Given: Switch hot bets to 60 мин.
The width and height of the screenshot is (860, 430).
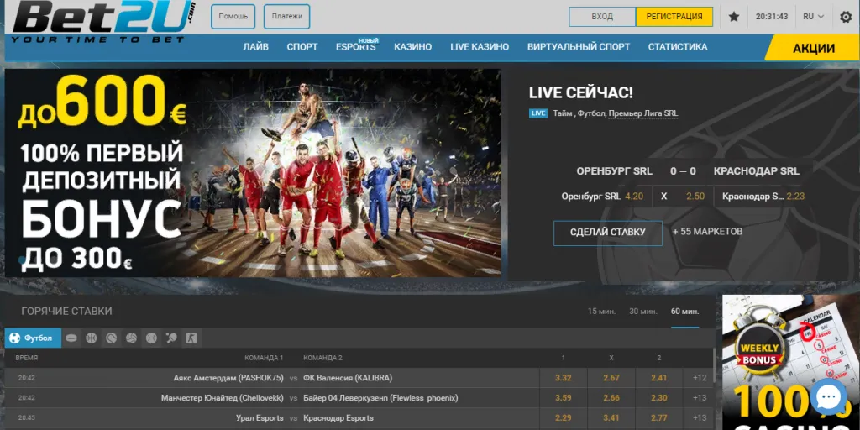Looking at the screenshot, I should point(685,312).
